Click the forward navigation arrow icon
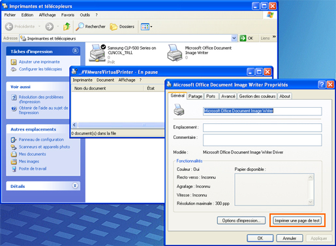336x246 pixels. [50, 27]
